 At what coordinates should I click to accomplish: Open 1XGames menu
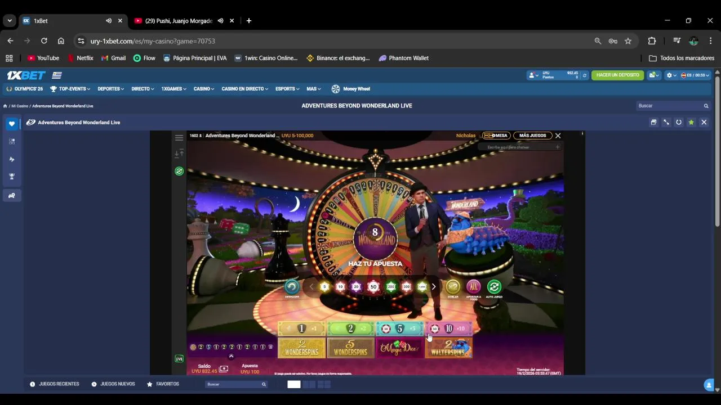tap(173, 89)
